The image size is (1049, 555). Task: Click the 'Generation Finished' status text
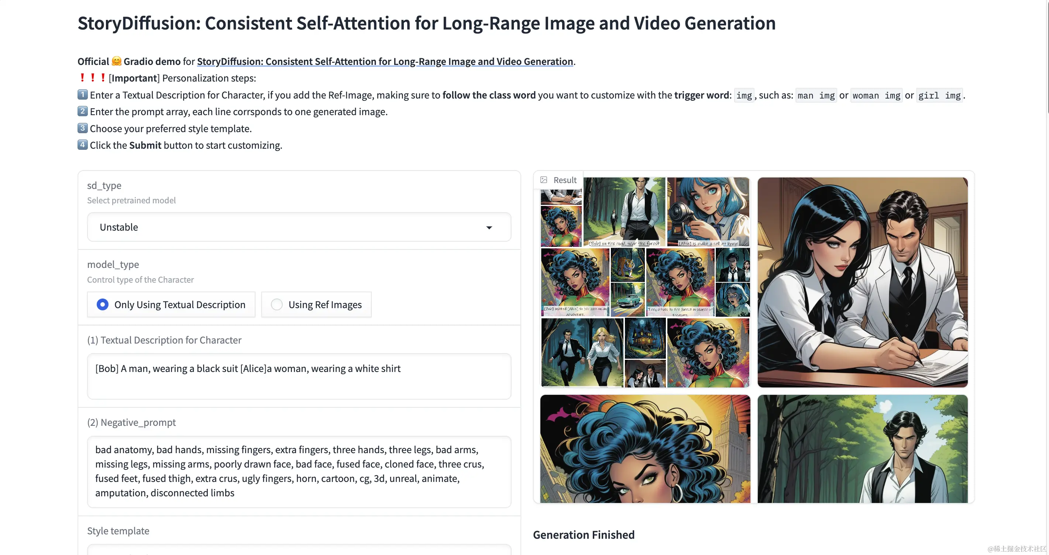[584, 535]
